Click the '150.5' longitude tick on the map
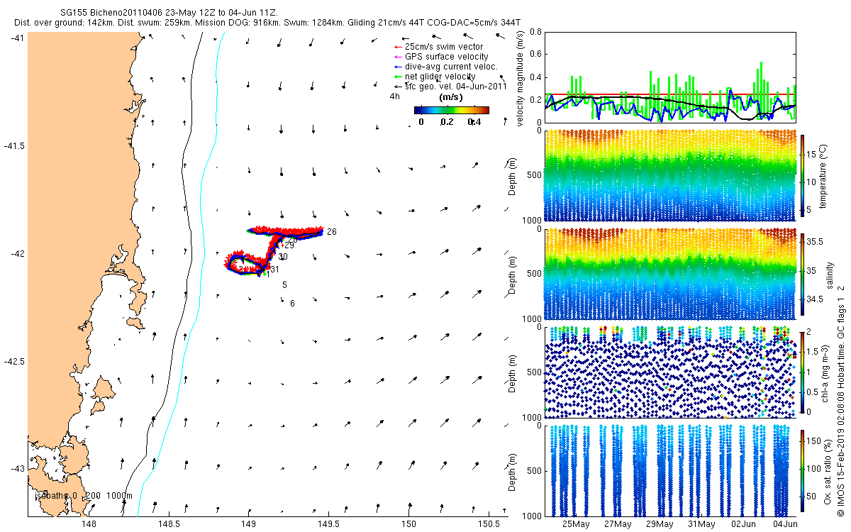 point(489,524)
